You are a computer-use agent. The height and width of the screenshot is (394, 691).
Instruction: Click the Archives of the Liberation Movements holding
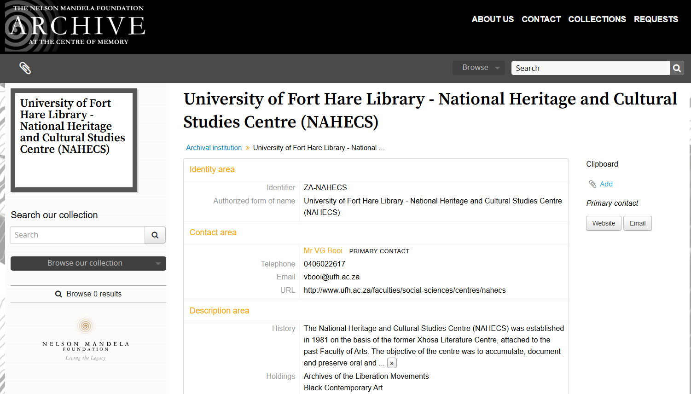click(366, 377)
